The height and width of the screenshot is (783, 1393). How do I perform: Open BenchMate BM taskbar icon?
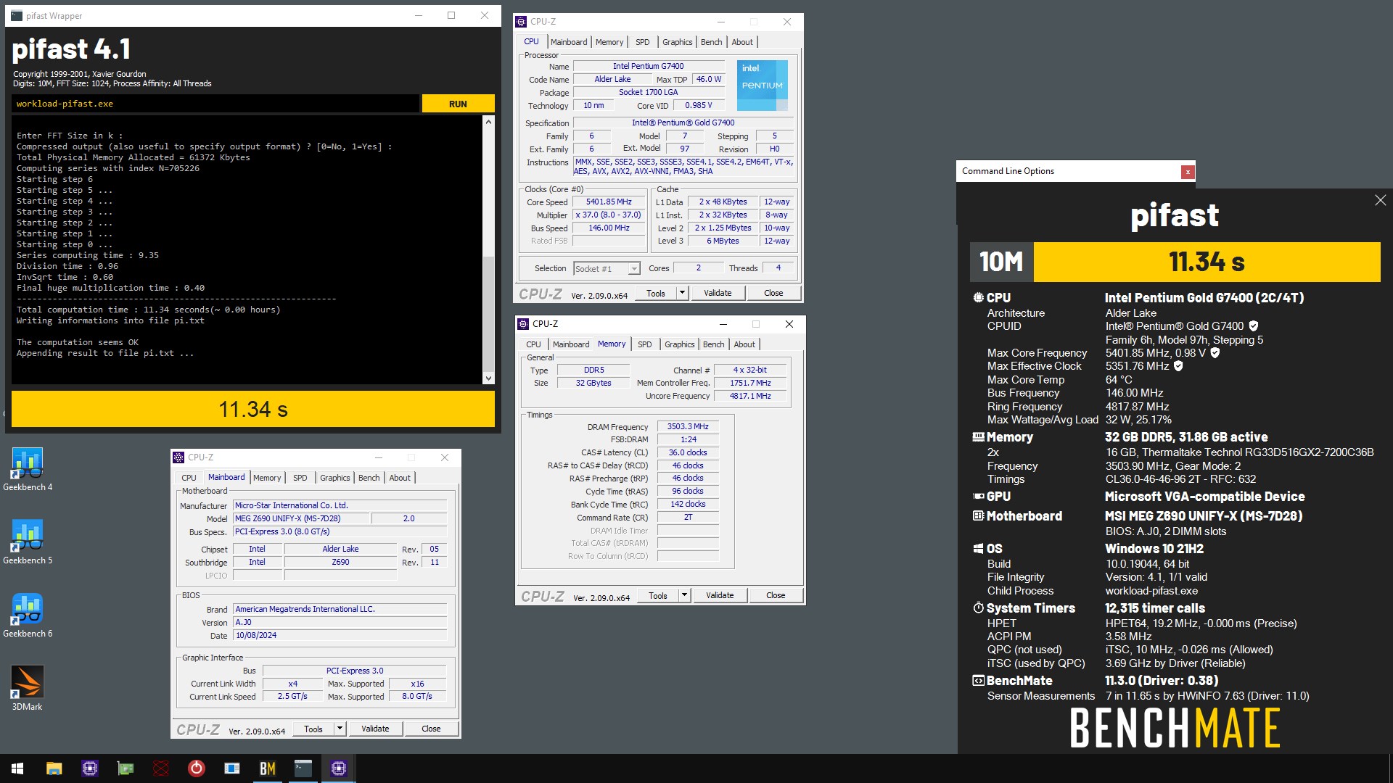(x=268, y=768)
